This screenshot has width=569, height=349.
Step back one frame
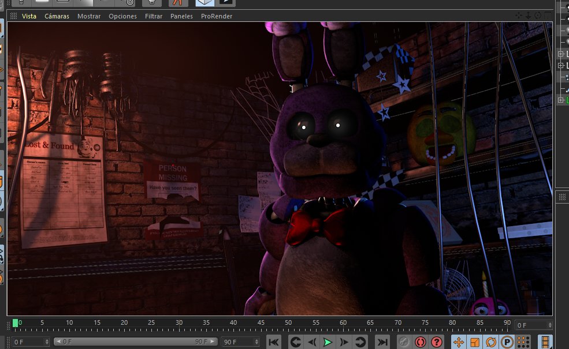click(311, 342)
